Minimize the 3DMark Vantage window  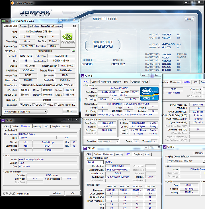pos(186,2)
